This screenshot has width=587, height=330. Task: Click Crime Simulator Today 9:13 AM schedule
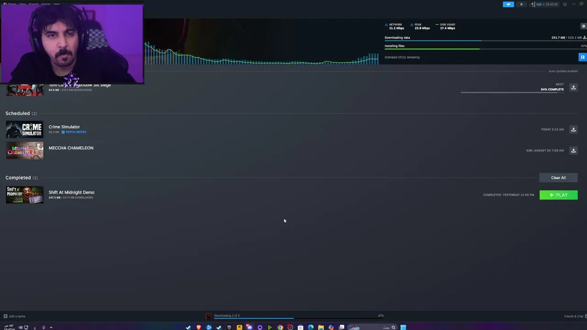point(552,129)
